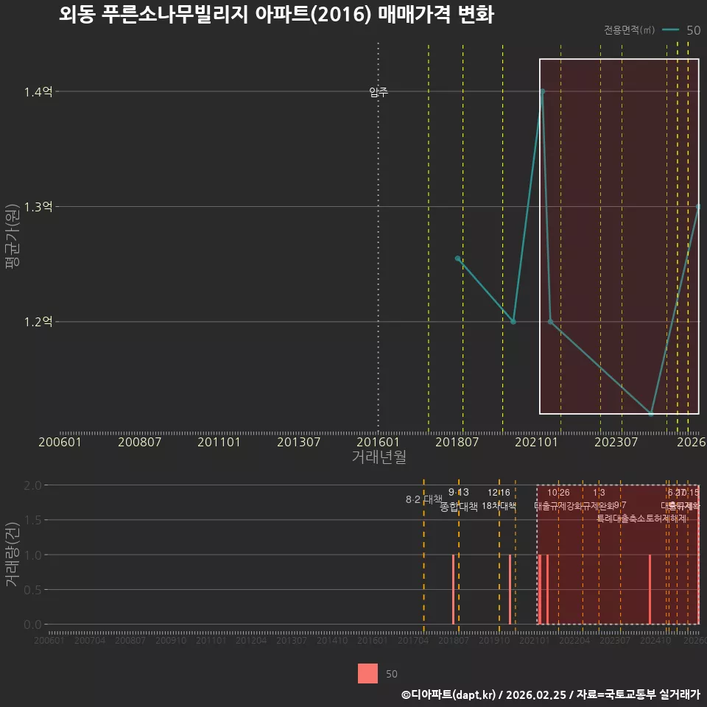Click 201204 on the volume chart x-axis

click(251, 640)
